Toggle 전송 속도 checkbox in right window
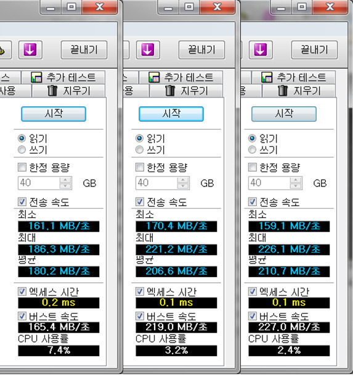The width and height of the screenshot is (353, 376). point(252,202)
